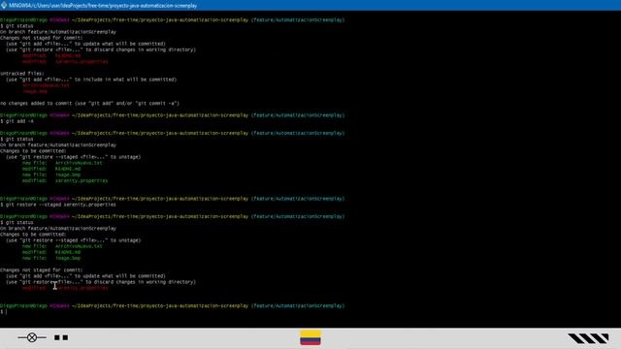The image size is (621, 349).
Task: Click the 'git restore --staged serenity.properties' command
Action: point(60,205)
